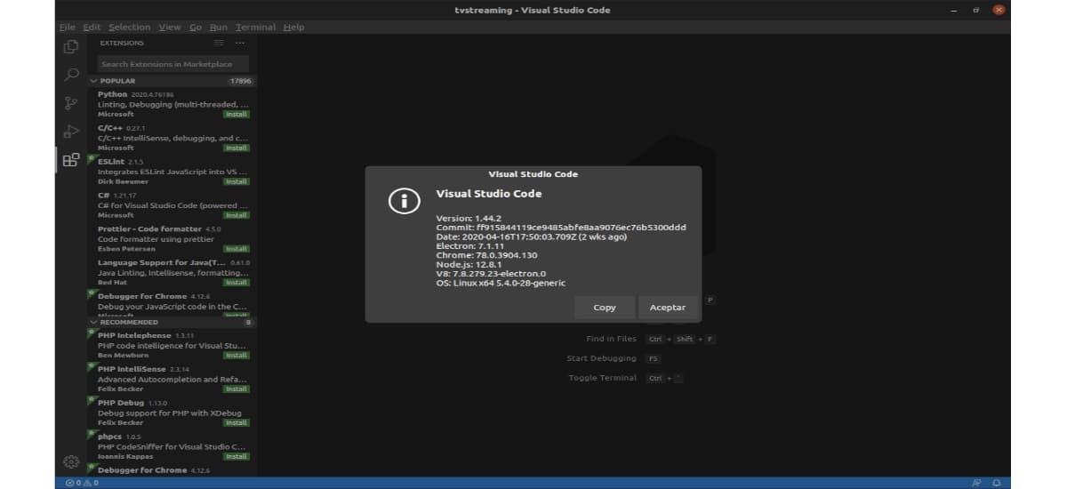Open the Extensions more actions ellipsis
1067x489 pixels.
click(x=240, y=43)
